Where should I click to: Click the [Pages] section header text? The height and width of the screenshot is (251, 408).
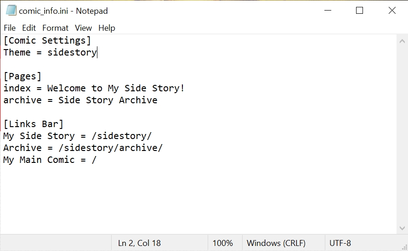pyautogui.click(x=23, y=76)
